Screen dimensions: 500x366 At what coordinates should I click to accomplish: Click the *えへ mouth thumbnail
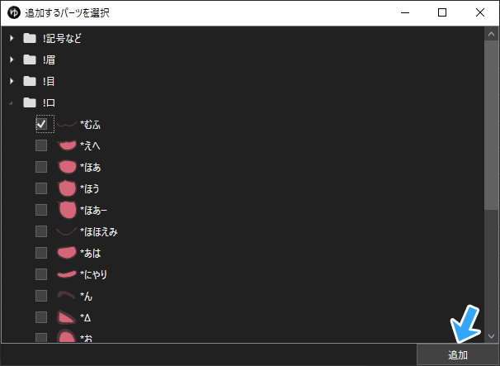[67, 145]
